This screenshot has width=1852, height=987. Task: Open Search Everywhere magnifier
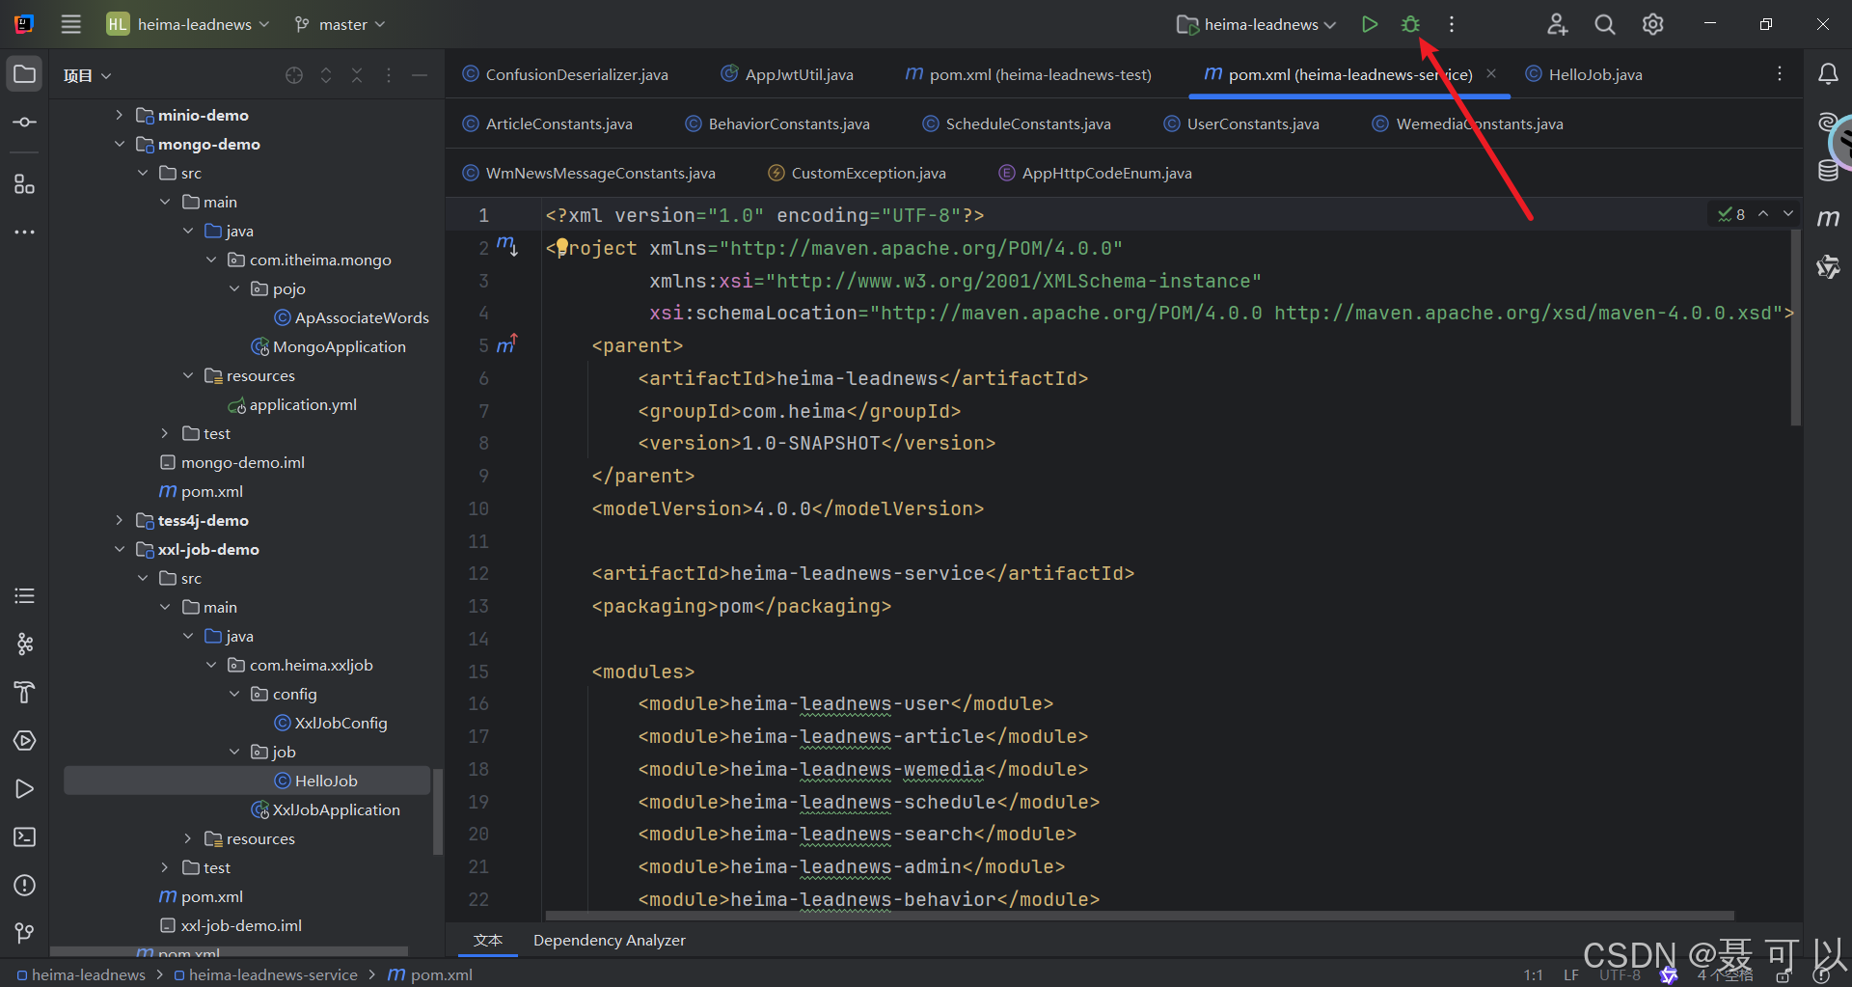[1605, 24]
